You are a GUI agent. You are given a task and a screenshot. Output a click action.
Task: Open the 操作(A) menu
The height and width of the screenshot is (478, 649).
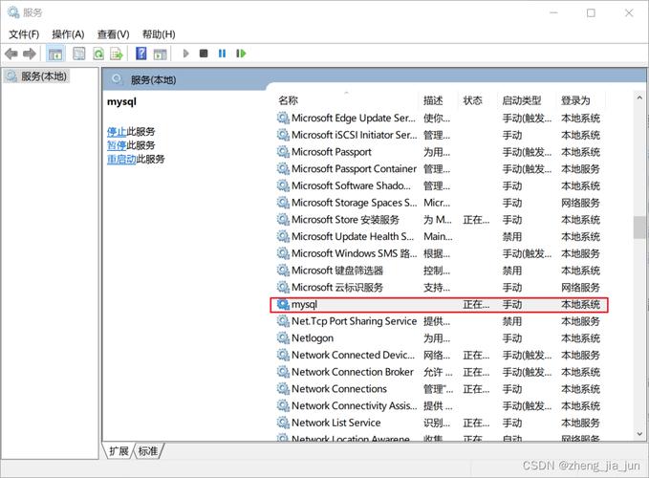point(68,34)
